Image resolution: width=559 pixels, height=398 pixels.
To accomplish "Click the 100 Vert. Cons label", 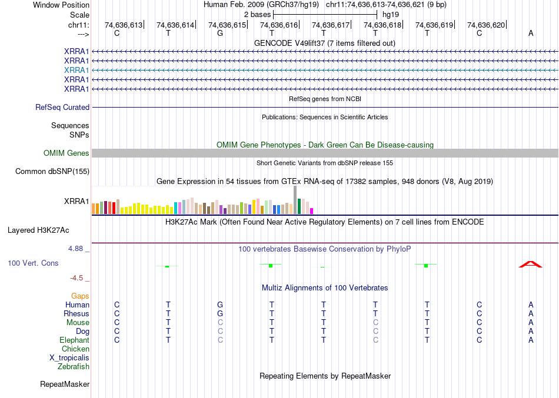I will pyautogui.click(x=33, y=263).
